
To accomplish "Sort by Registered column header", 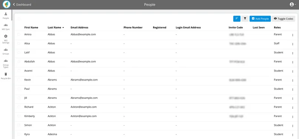I will point(160,27).
